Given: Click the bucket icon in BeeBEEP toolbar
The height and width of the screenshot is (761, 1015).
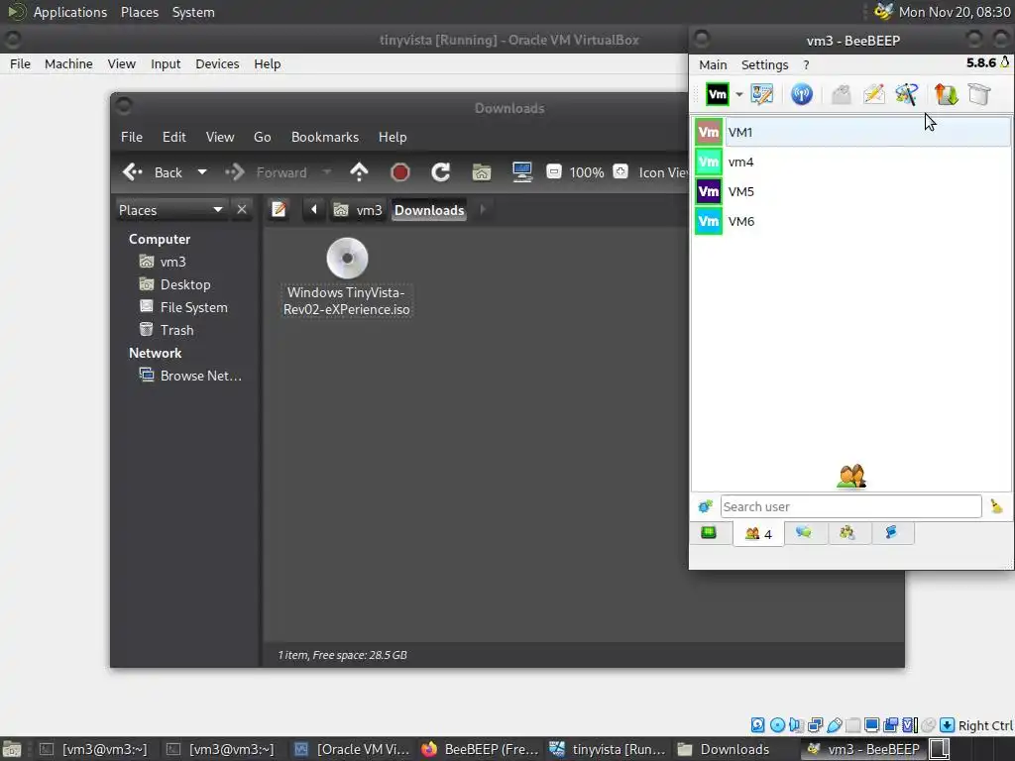Looking at the screenshot, I should (979, 94).
